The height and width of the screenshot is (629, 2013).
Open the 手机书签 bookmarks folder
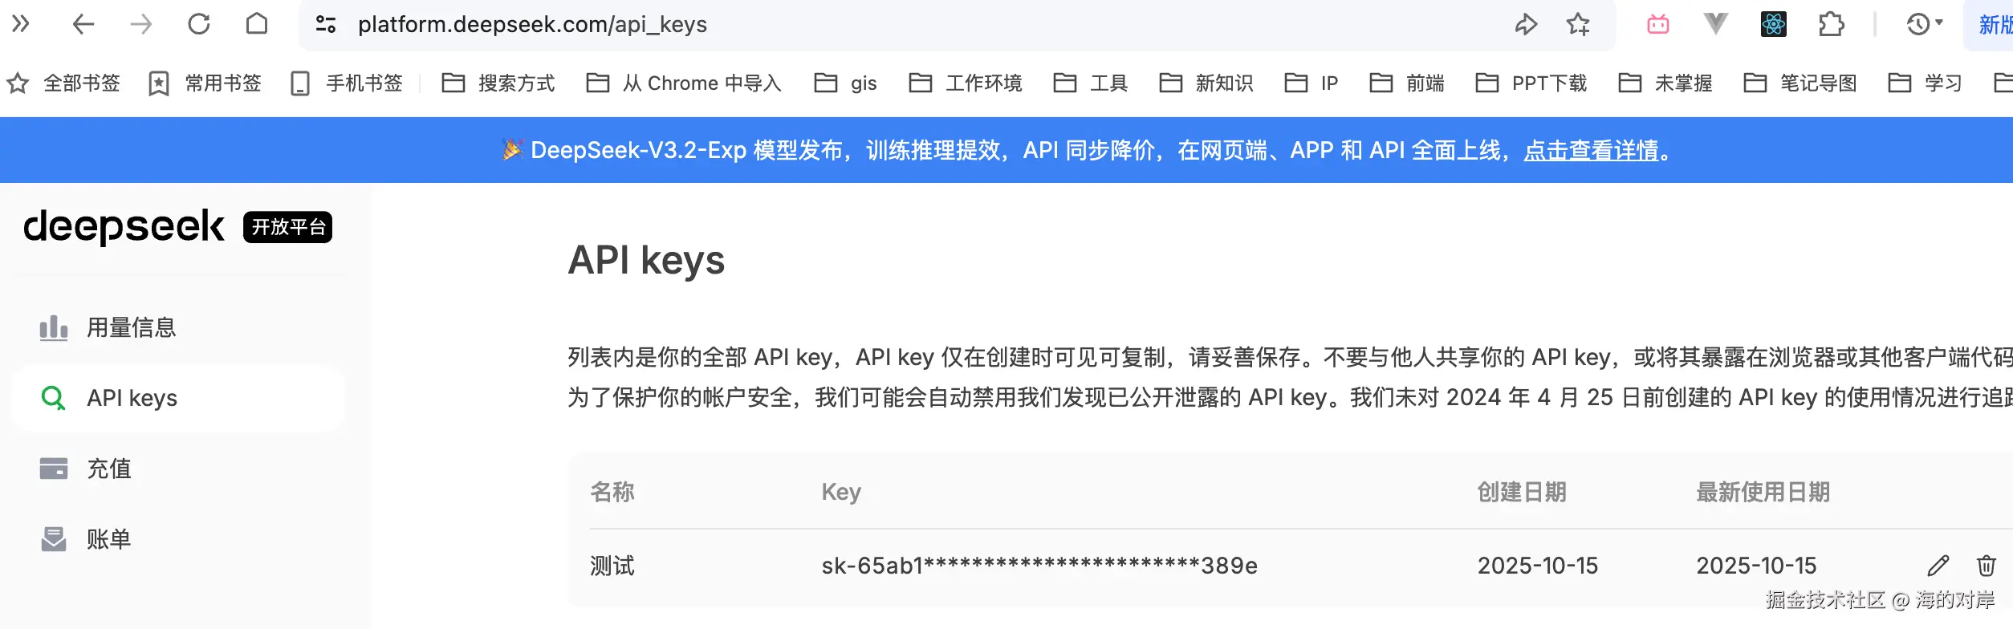tap(347, 83)
